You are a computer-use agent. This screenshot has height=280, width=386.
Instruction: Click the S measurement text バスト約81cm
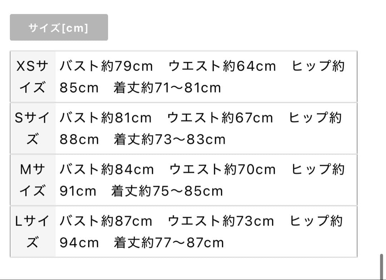click(x=105, y=117)
